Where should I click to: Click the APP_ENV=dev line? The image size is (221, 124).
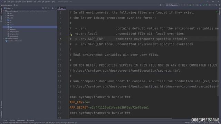click(x=80, y=102)
